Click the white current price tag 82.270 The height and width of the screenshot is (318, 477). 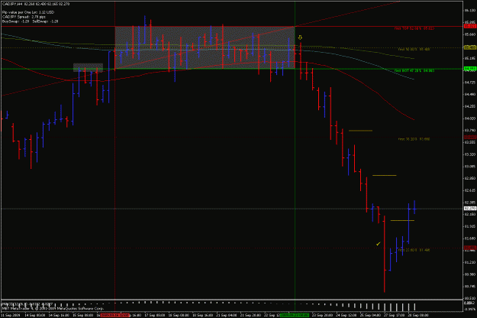point(470,209)
